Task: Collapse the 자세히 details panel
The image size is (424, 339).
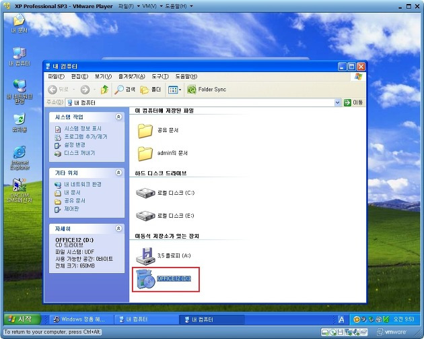Action: pyautogui.click(x=118, y=228)
